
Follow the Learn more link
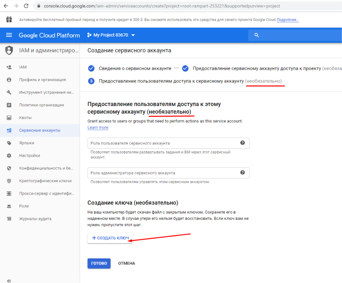tap(98, 127)
